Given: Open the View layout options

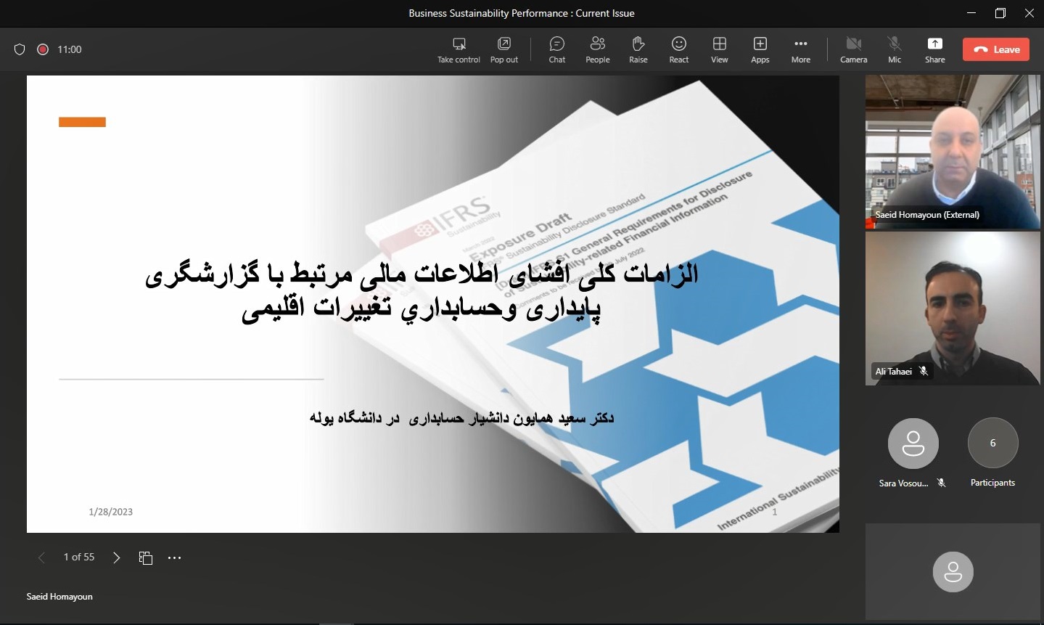Looking at the screenshot, I should (720, 50).
